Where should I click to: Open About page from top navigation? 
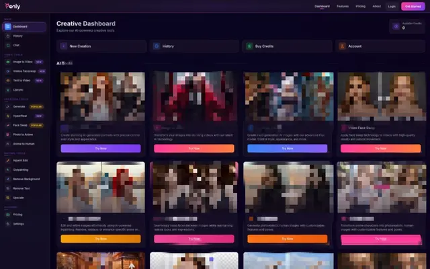click(x=377, y=6)
